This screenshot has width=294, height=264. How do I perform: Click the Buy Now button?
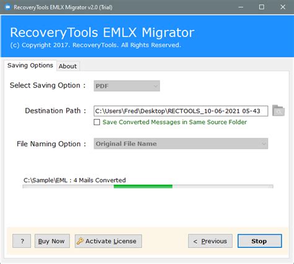coord(52,241)
